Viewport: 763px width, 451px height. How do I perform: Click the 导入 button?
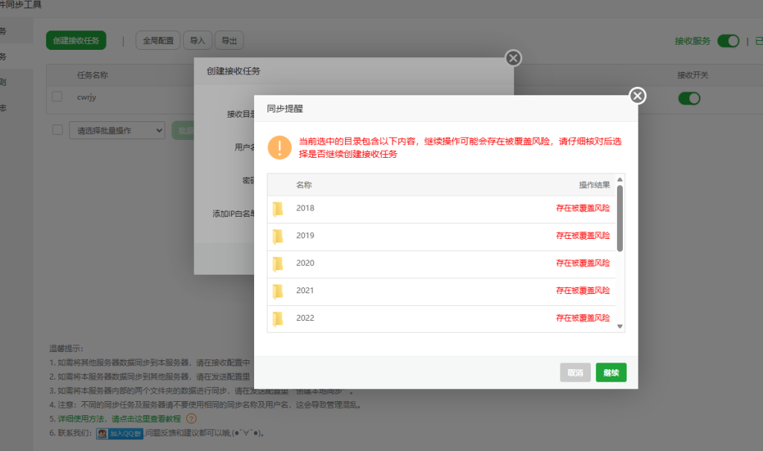tap(197, 41)
